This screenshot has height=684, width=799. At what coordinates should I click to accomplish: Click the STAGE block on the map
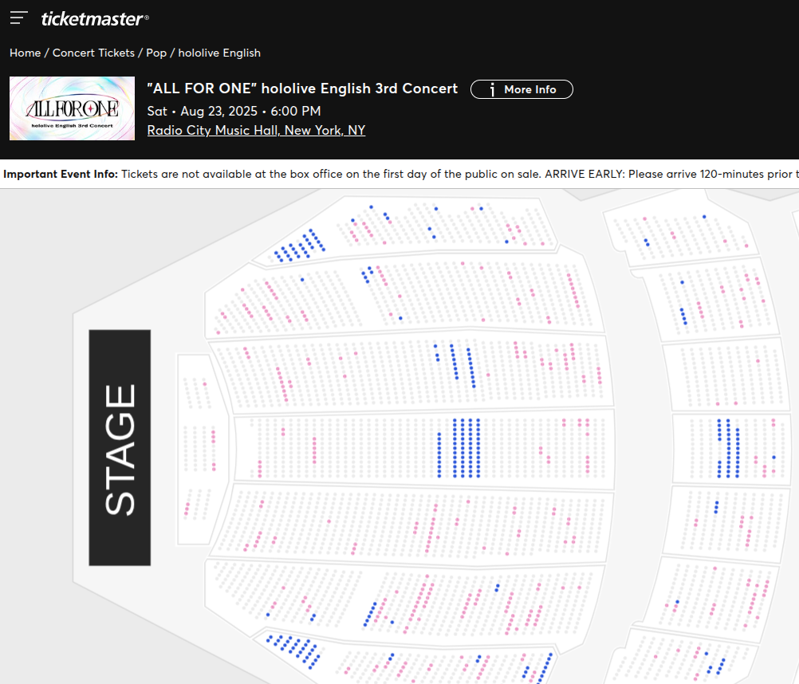click(120, 448)
